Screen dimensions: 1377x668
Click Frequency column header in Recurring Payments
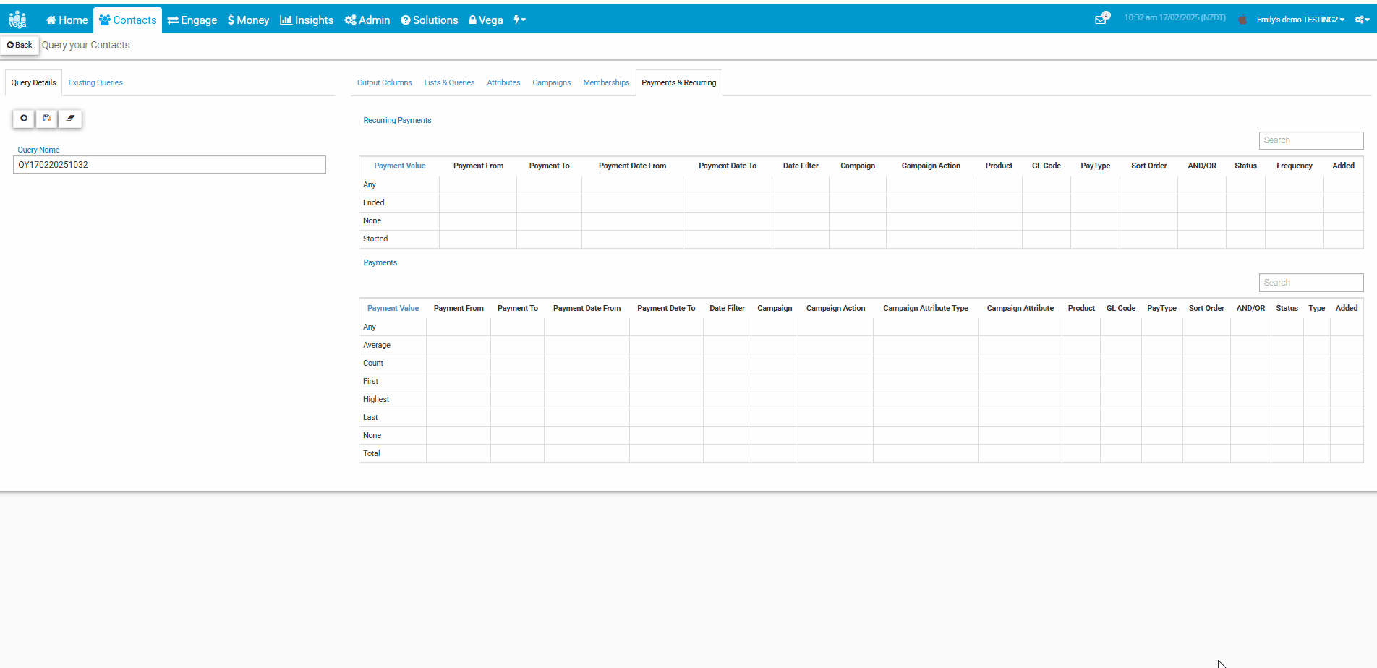pos(1294,166)
